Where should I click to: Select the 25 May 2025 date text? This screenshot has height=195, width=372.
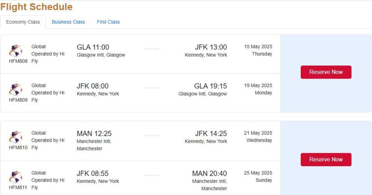[x=258, y=173]
